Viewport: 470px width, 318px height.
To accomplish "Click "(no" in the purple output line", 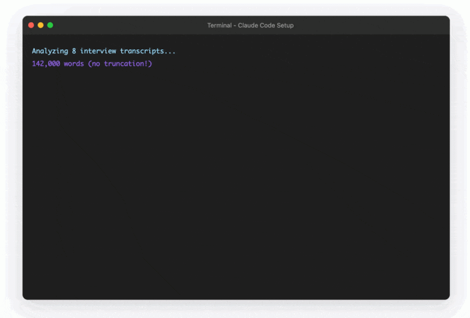I will tap(94, 64).
